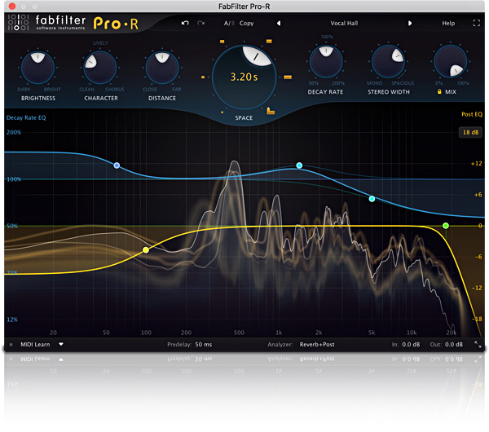Click the 100% decay rate axis label
The height and width of the screenshot is (432, 489).
(14, 179)
